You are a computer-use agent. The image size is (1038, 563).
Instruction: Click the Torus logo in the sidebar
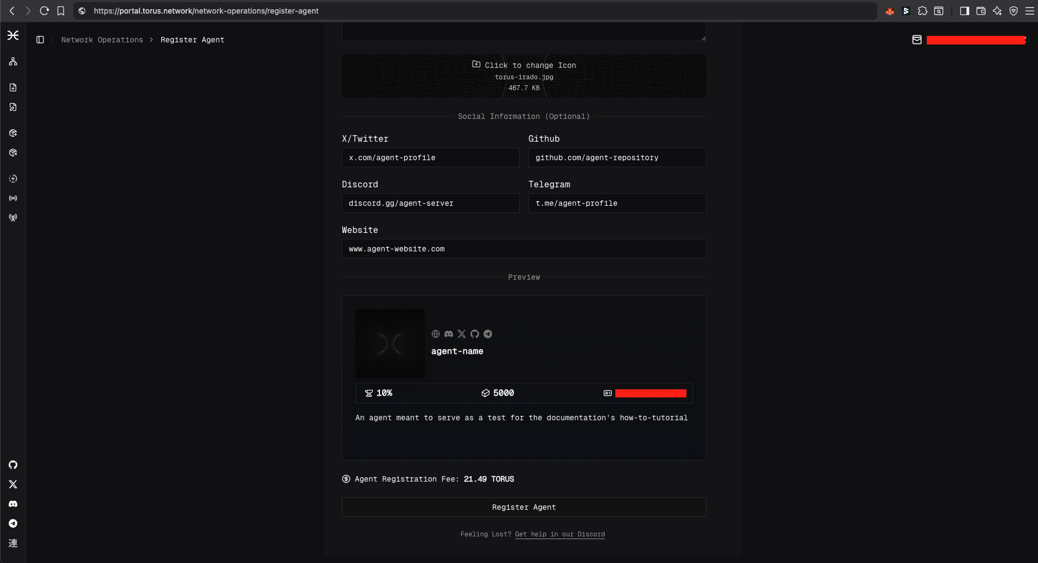(13, 35)
